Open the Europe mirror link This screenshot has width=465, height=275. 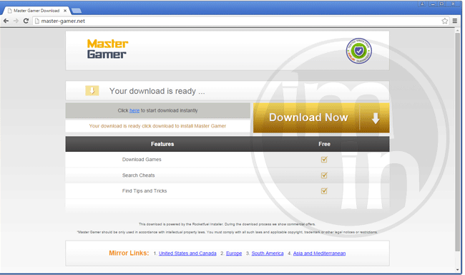(x=234, y=254)
